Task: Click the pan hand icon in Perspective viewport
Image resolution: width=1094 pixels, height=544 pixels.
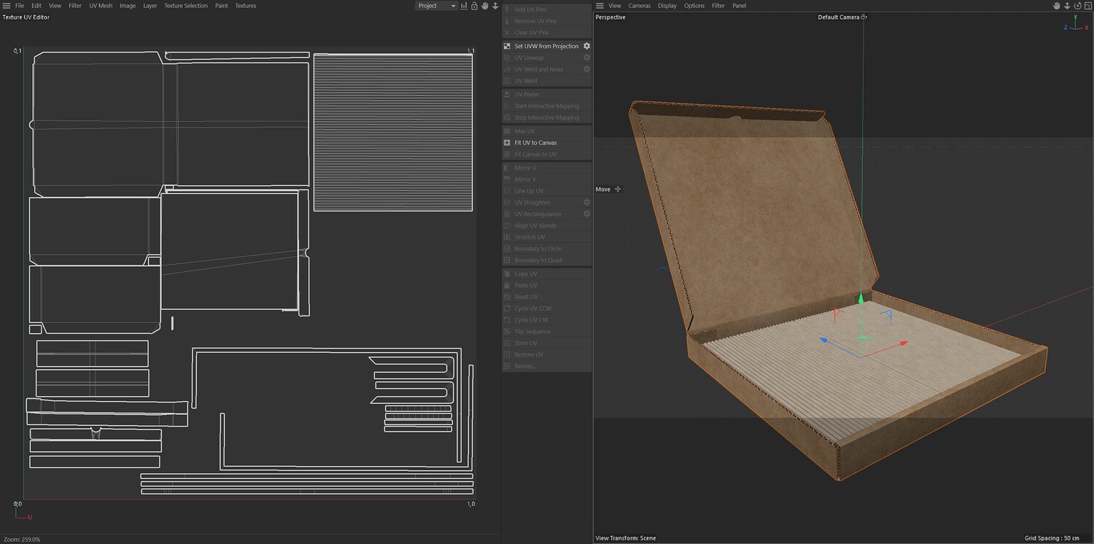Action: (1056, 6)
